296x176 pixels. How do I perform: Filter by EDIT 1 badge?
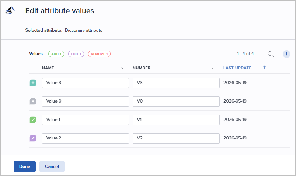pyautogui.click(x=76, y=54)
